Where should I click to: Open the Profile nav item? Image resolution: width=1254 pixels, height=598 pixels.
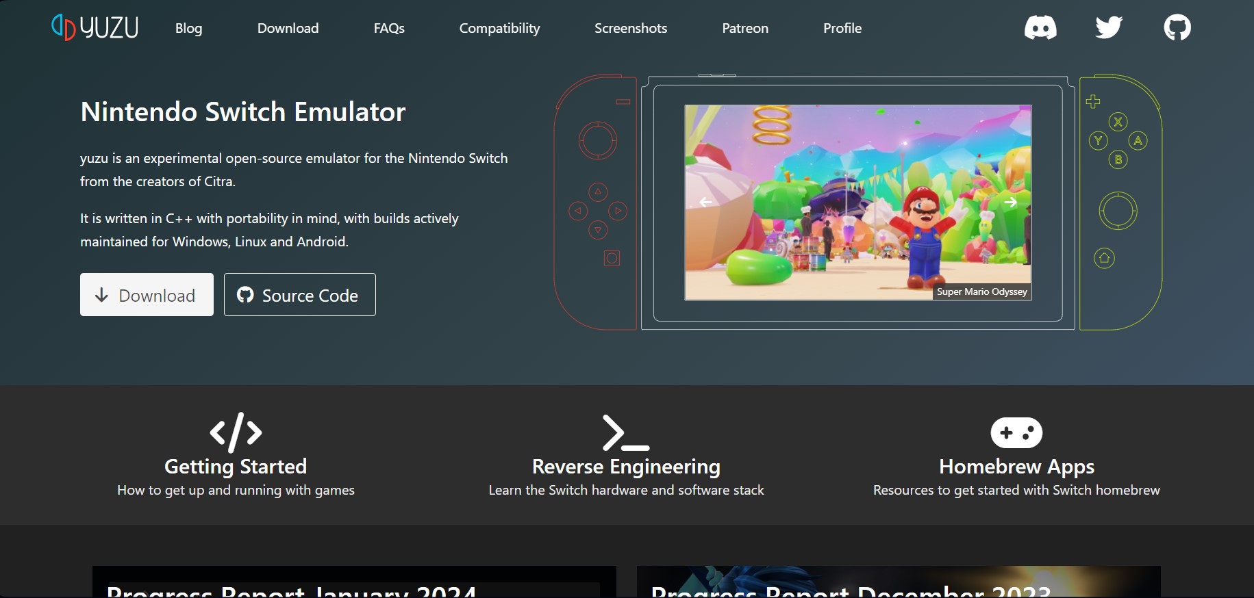[842, 28]
